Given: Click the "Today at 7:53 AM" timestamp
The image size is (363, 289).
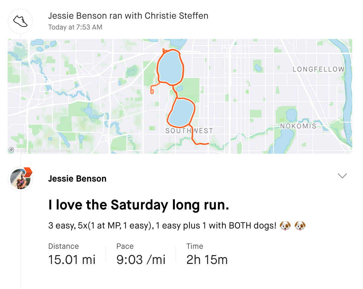Looking at the screenshot, I should click(x=75, y=27).
